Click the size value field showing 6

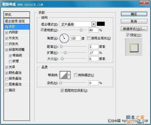pos(94,59)
